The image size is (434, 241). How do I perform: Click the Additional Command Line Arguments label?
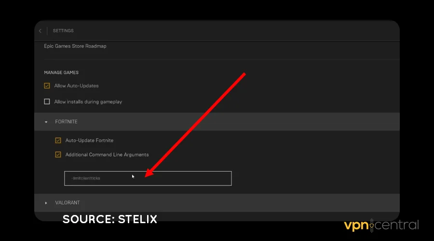(x=107, y=155)
